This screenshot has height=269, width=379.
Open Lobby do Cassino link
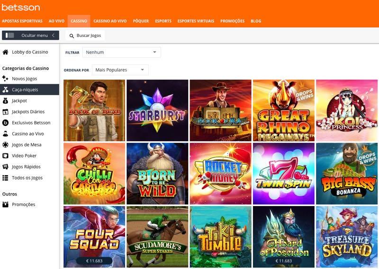pyautogui.click(x=30, y=52)
